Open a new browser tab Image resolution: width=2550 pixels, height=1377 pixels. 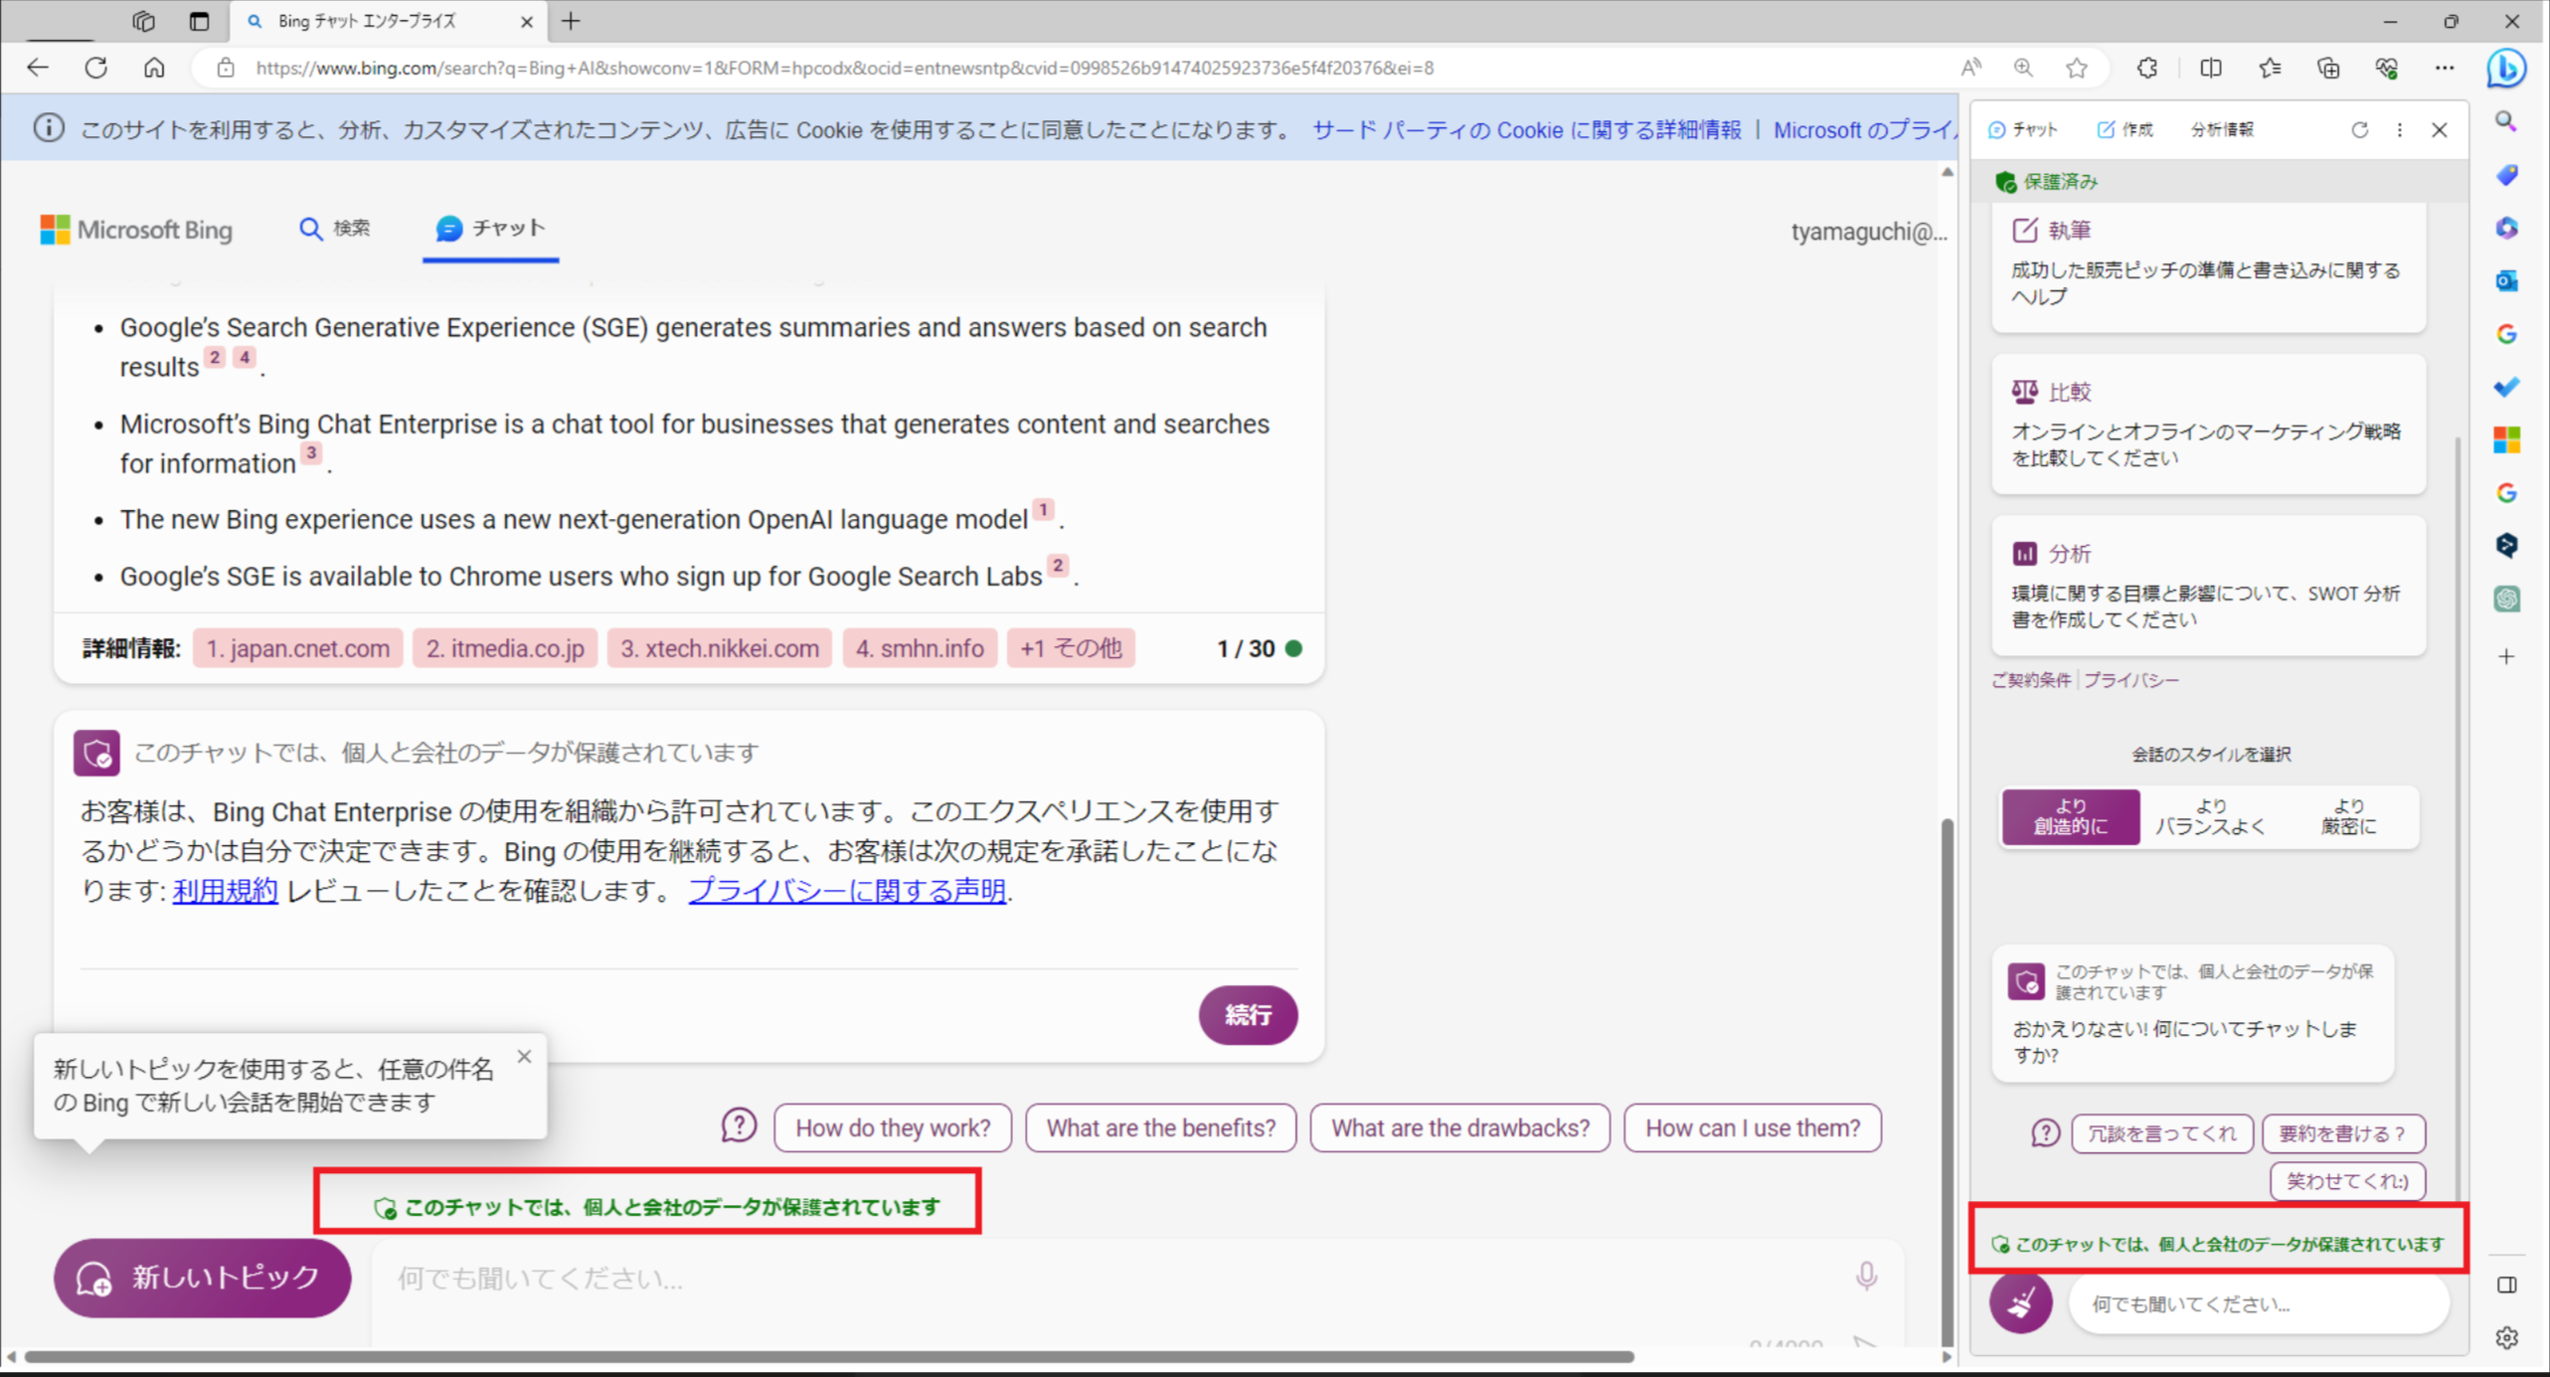(x=571, y=21)
